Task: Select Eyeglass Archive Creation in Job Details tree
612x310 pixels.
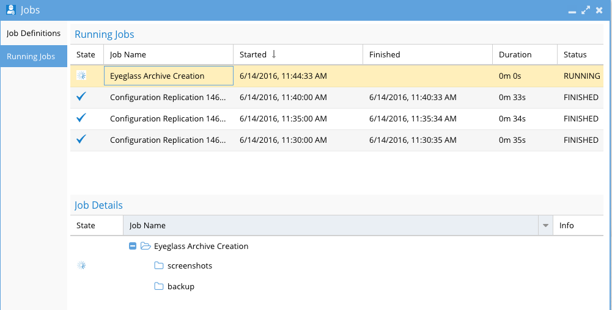Action: 201,246
